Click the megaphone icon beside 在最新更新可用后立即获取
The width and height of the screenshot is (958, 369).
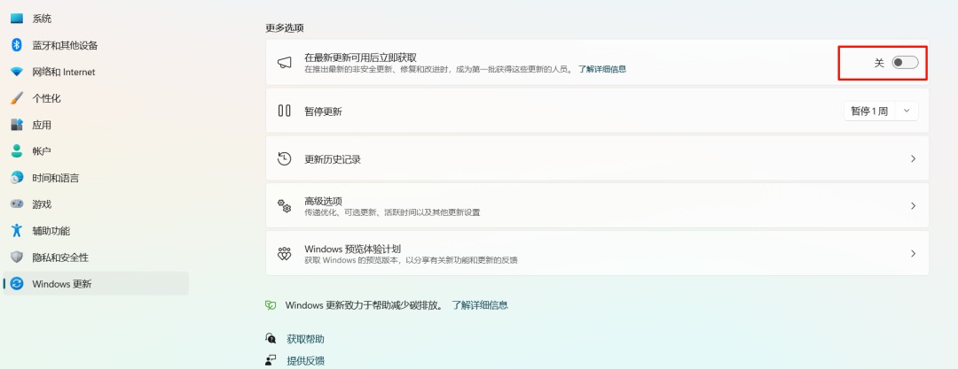284,63
